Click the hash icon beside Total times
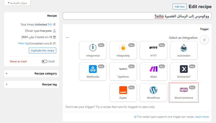The width and height of the screenshot is (216, 123). [54, 24]
